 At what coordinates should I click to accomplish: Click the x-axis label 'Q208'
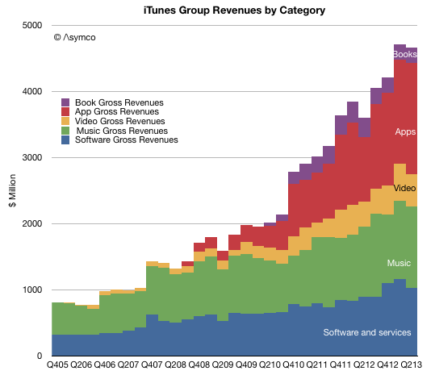tap(175, 365)
